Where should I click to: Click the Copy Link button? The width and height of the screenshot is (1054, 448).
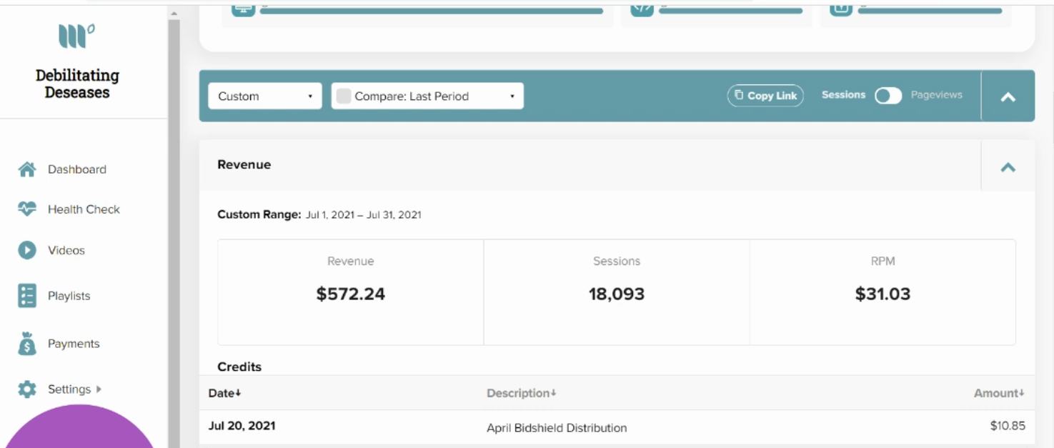tap(765, 96)
